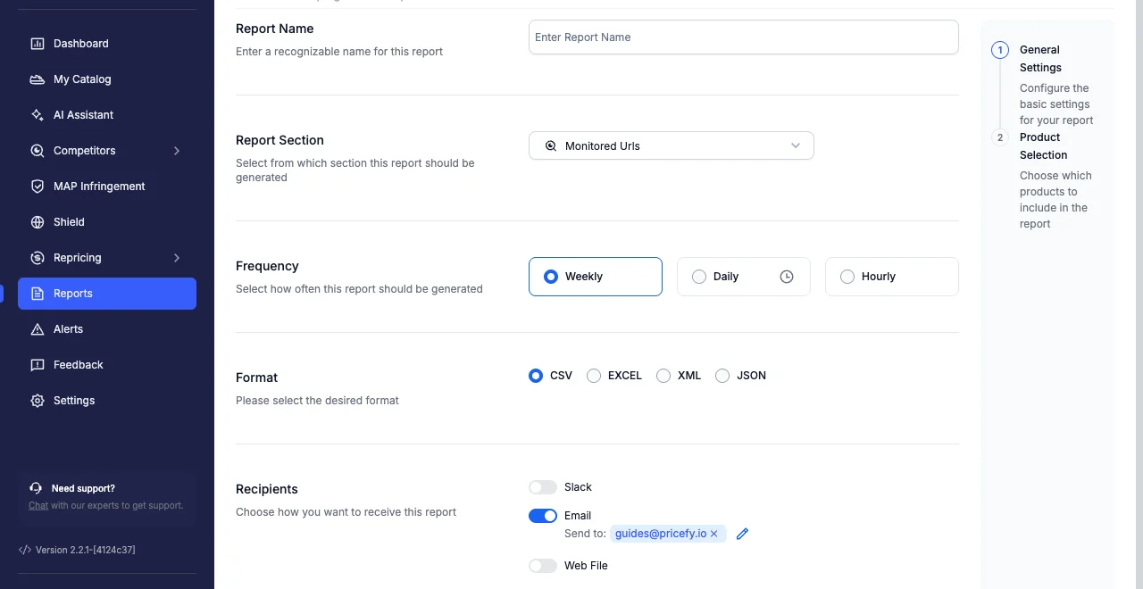1143x589 pixels.
Task: Click the Version 2.2.1 text
Action: pos(86,550)
